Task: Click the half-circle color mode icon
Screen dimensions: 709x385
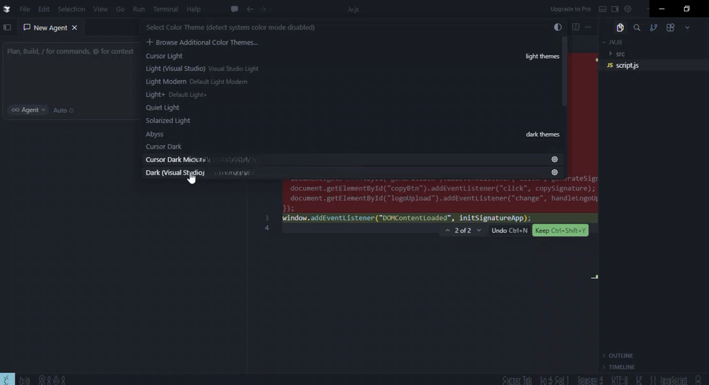Action: 557,27
